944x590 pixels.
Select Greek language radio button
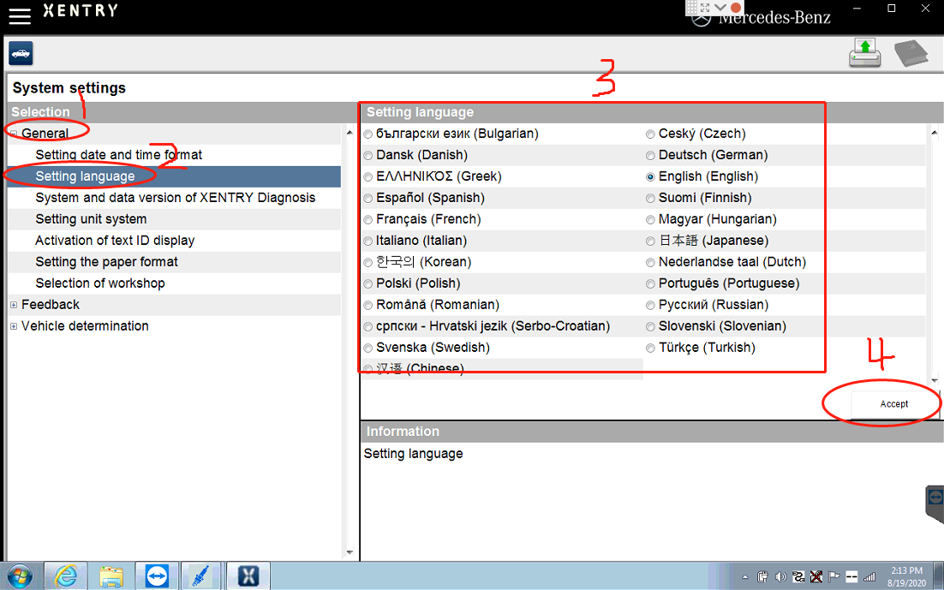point(367,177)
